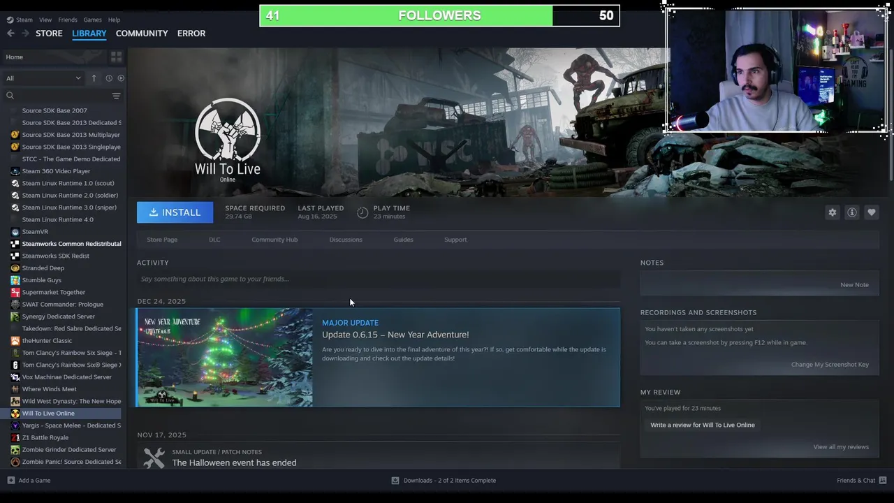Open the Help menu
894x503 pixels.
coord(114,20)
